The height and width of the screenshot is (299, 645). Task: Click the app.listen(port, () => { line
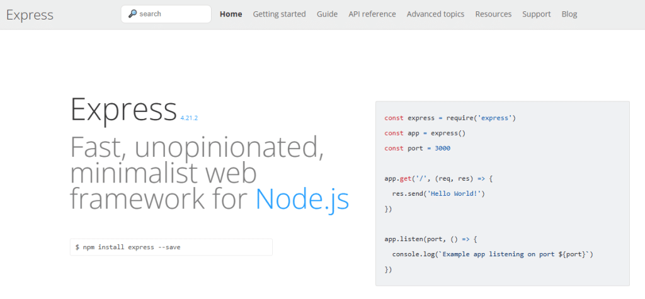pyautogui.click(x=431, y=239)
